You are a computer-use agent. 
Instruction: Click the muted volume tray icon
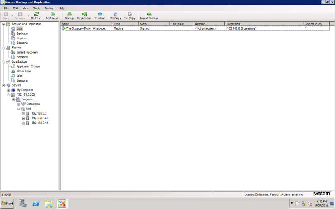click(x=310, y=204)
